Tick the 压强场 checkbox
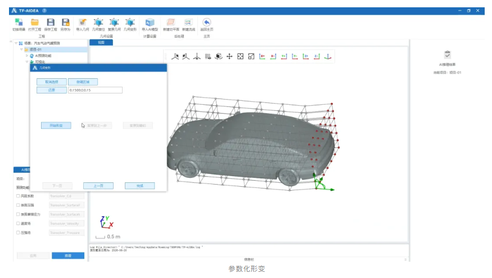 click(18, 232)
